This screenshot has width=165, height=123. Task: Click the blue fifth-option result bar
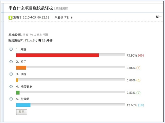pos(23,105)
